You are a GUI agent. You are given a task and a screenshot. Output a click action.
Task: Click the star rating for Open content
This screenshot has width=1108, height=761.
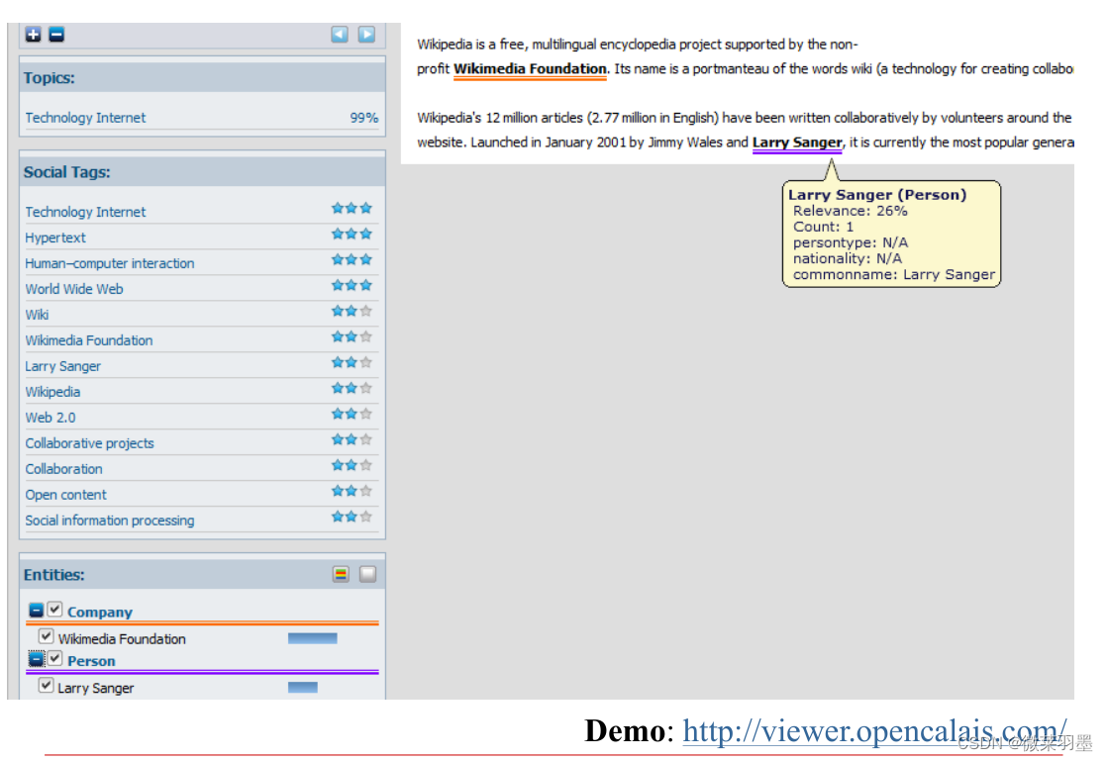pyautogui.click(x=352, y=491)
